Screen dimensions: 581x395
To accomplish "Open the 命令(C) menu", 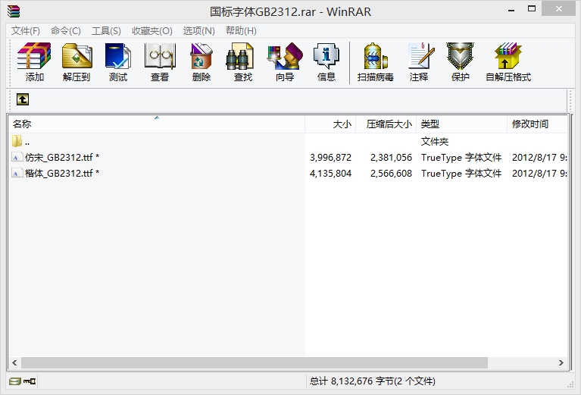I will [x=66, y=31].
